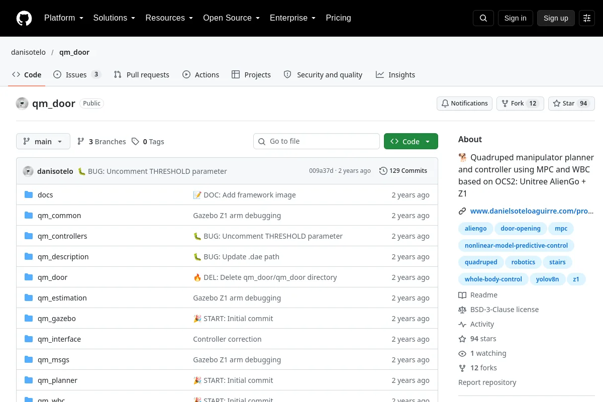The image size is (603, 402).
Task: Click the Sign in button
Action: pyautogui.click(x=515, y=18)
